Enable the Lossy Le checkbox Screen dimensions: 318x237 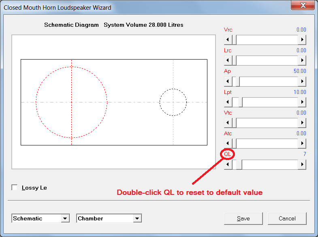coord(15,188)
